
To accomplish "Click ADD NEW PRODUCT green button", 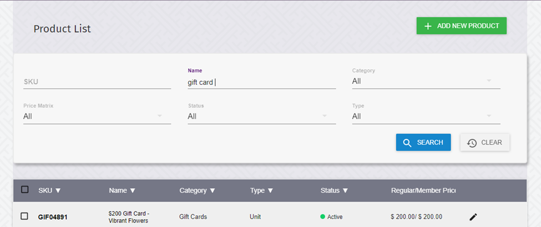I will pos(461,26).
